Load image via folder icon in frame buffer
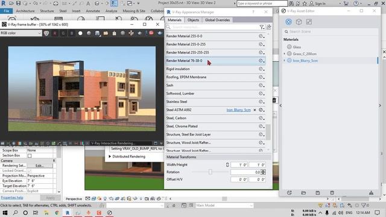Screen dimensions: 386x217 click(106, 33)
